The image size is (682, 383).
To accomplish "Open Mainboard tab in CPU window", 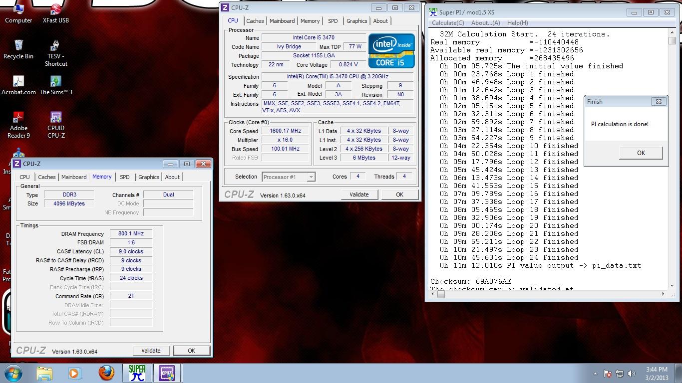I will 282,21.
